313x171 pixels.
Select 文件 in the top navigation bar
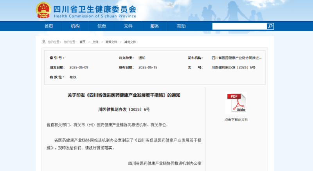pyautogui.click(x=128, y=26)
